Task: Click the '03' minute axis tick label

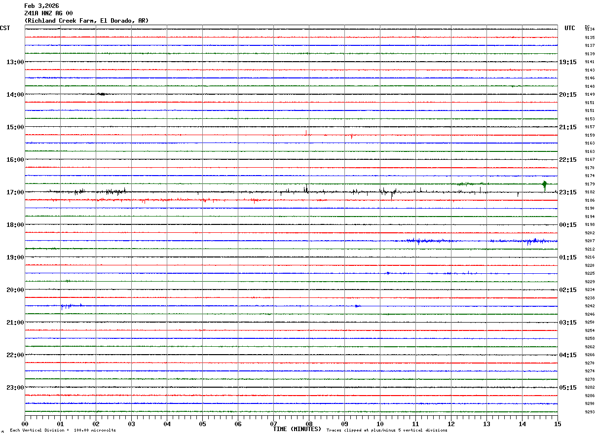Action: (x=132, y=424)
